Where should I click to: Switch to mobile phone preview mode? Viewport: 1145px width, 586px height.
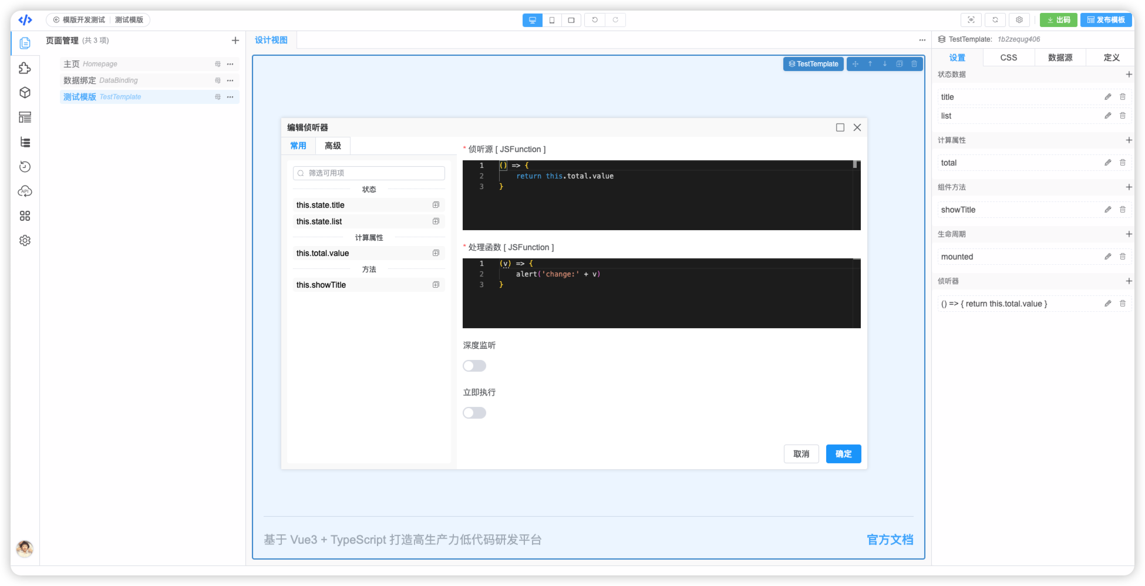click(x=552, y=20)
